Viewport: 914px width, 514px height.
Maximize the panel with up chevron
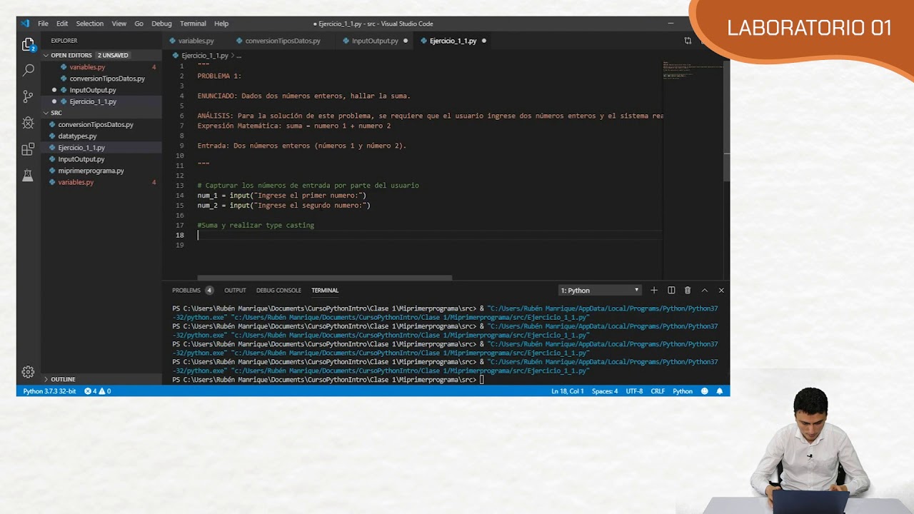704,291
